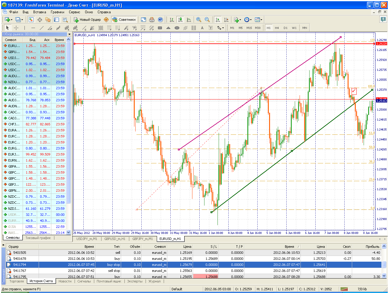Viewport: 389px width, 293px height.
Task: Click Market Watch scrollbar down arrow
Action: click(68, 232)
